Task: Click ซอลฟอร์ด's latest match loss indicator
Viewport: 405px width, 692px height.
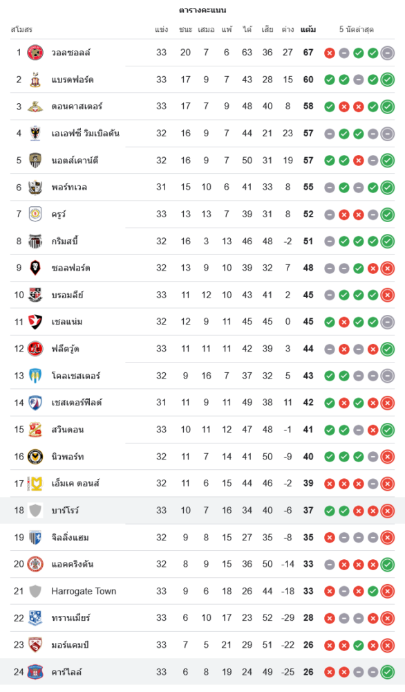Action: click(x=387, y=268)
